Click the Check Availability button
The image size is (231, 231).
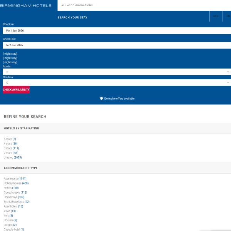pyautogui.click(x=16, y=90)
